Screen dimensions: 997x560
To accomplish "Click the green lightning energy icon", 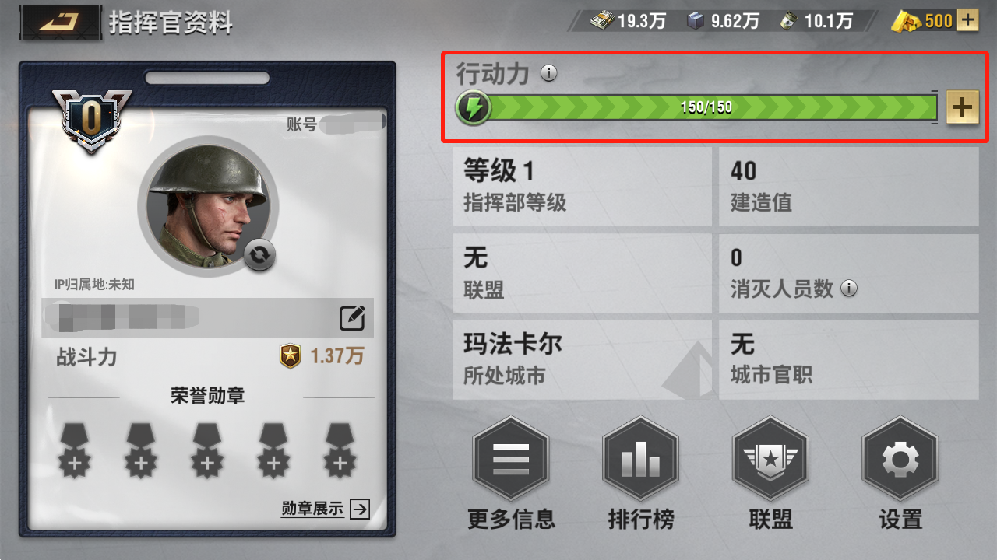I will 474,107.
